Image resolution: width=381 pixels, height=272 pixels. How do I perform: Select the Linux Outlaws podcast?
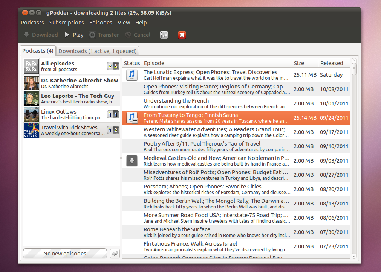[x=72, y=114]
